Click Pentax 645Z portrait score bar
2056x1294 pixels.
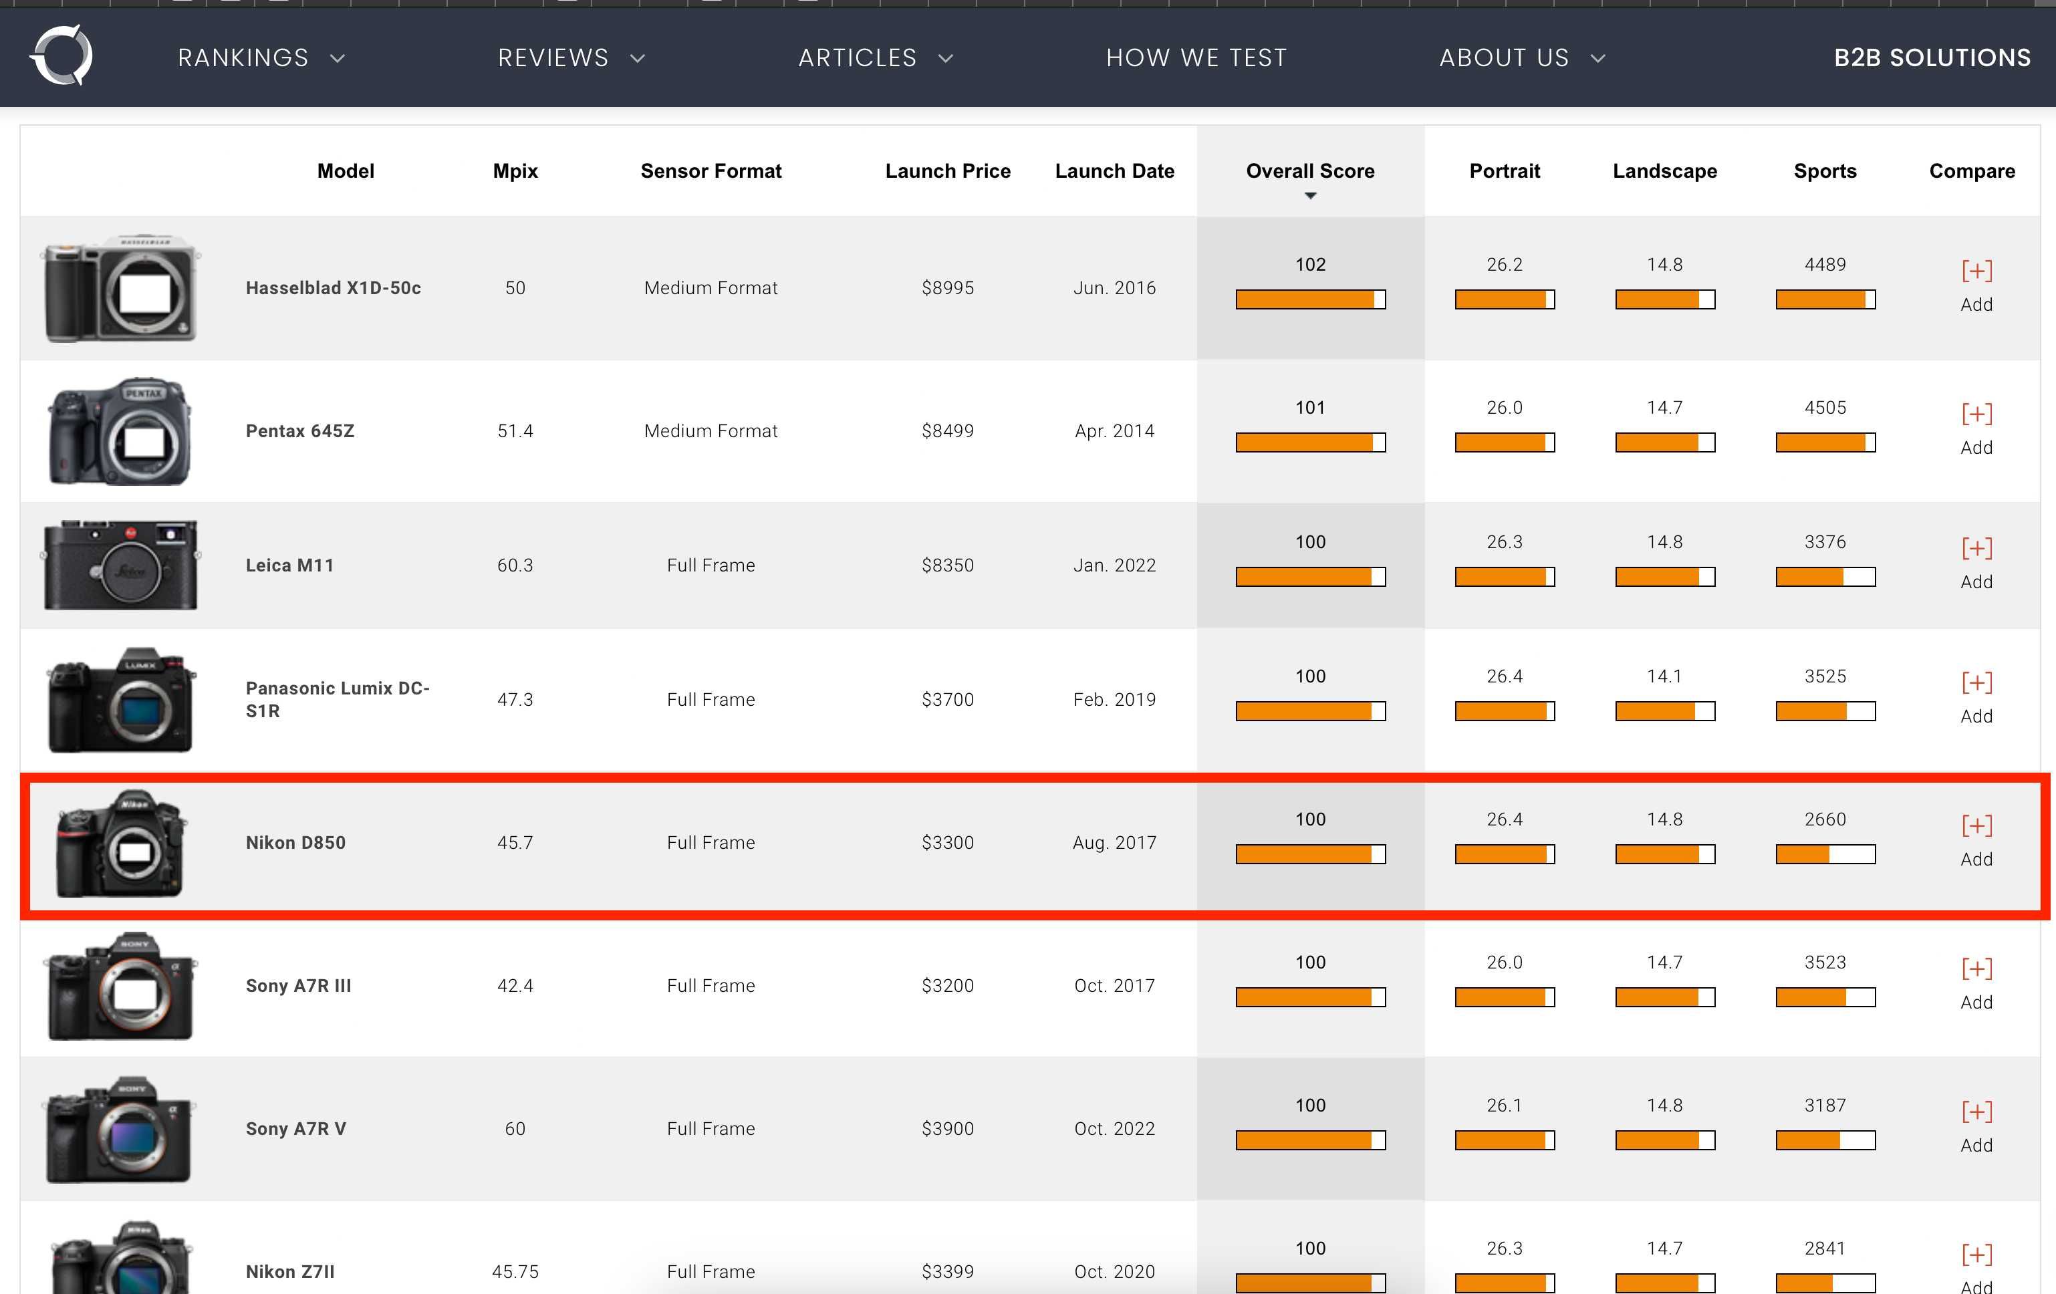pos(1505,442)
